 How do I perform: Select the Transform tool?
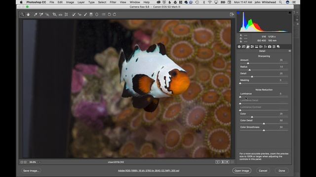(66, 14)
